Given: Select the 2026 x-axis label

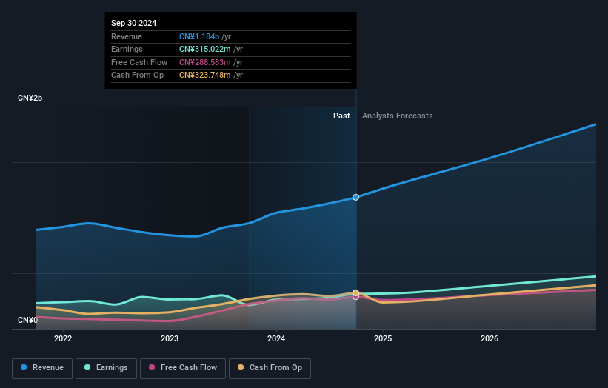Looking at the screenshot, I should [490, 339].
